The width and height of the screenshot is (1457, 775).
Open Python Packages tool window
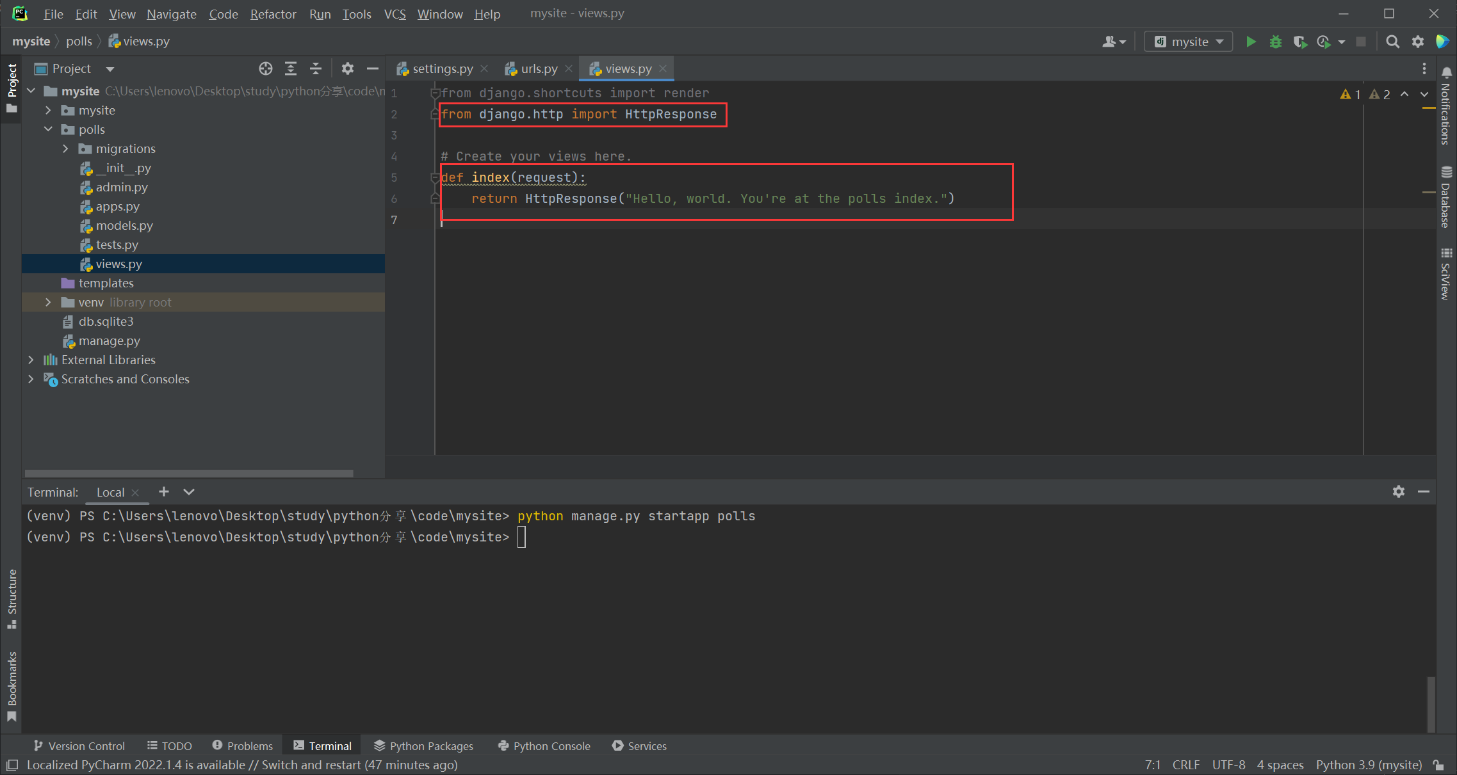(424, 746)
